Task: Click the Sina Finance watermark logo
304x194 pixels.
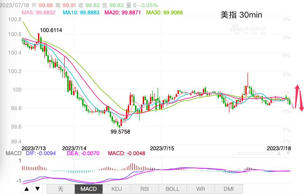Action: pos(248,29)
